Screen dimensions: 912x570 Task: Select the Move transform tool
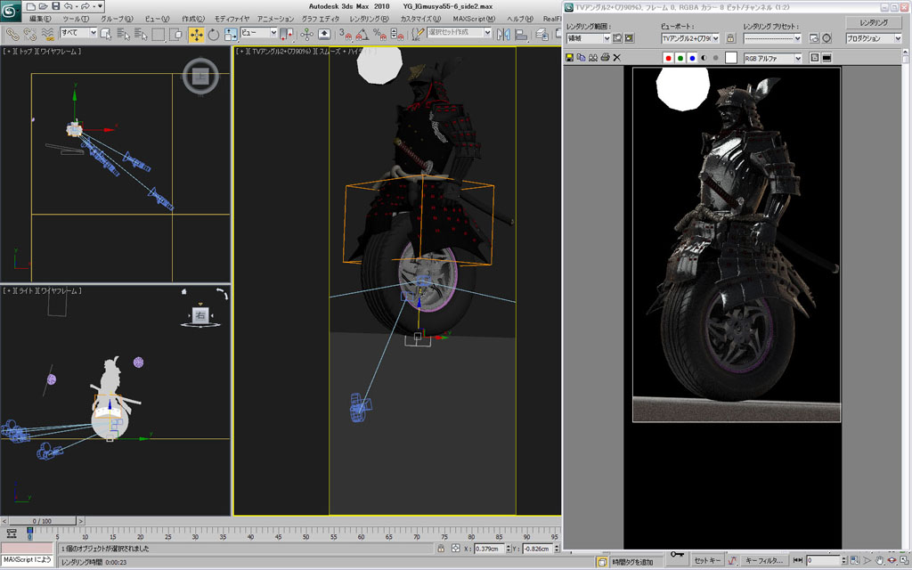[x=196, y=34]
